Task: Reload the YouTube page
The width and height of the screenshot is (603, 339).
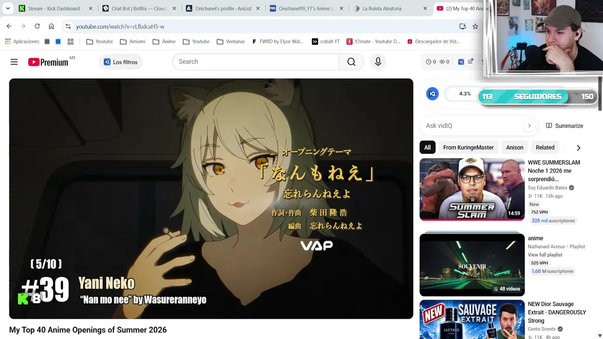Action: point(37,26)
